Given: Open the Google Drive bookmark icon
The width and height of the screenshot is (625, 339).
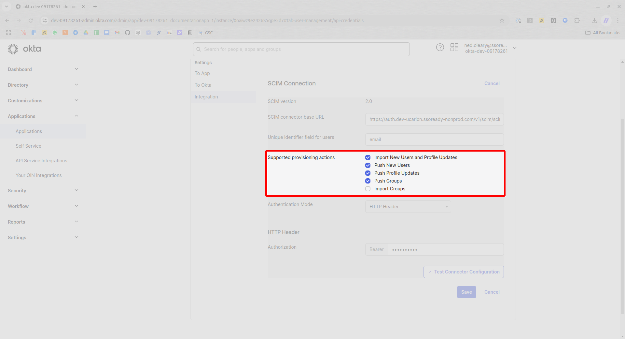Looking at the screenshot, I should 86,33.
